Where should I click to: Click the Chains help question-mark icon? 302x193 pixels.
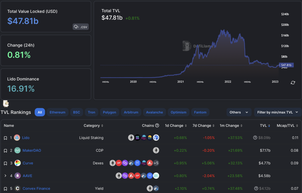pyautogui.click(x=157, y=125)
